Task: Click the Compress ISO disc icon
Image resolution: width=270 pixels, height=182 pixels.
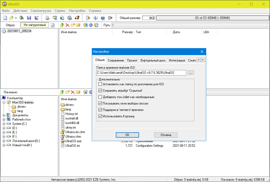Action: click(x=62, y=18)
